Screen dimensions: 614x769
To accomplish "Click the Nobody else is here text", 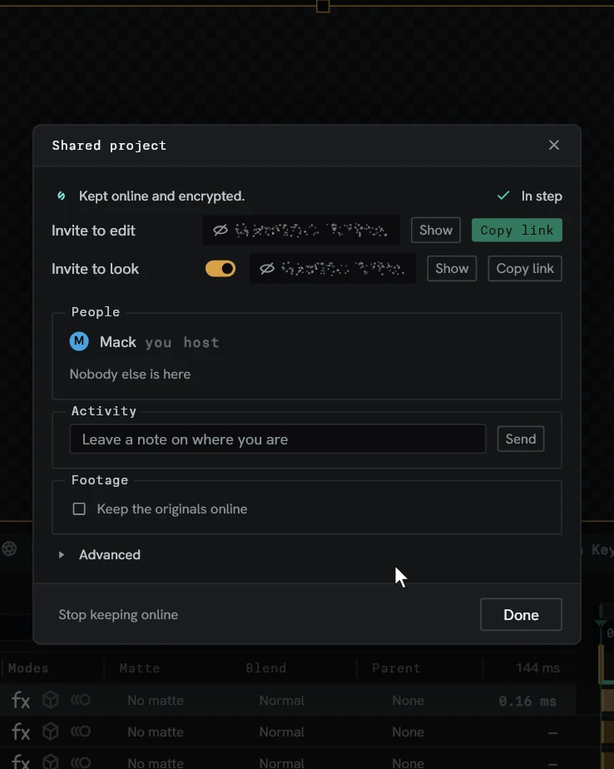I will pyautogui.click(x=130, y=375).
